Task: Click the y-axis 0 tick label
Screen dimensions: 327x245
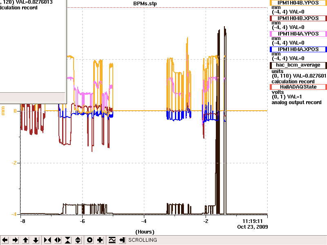Action: pos(15,111)
